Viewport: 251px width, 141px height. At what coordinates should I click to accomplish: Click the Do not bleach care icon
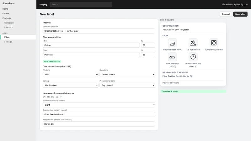[193, 43]
